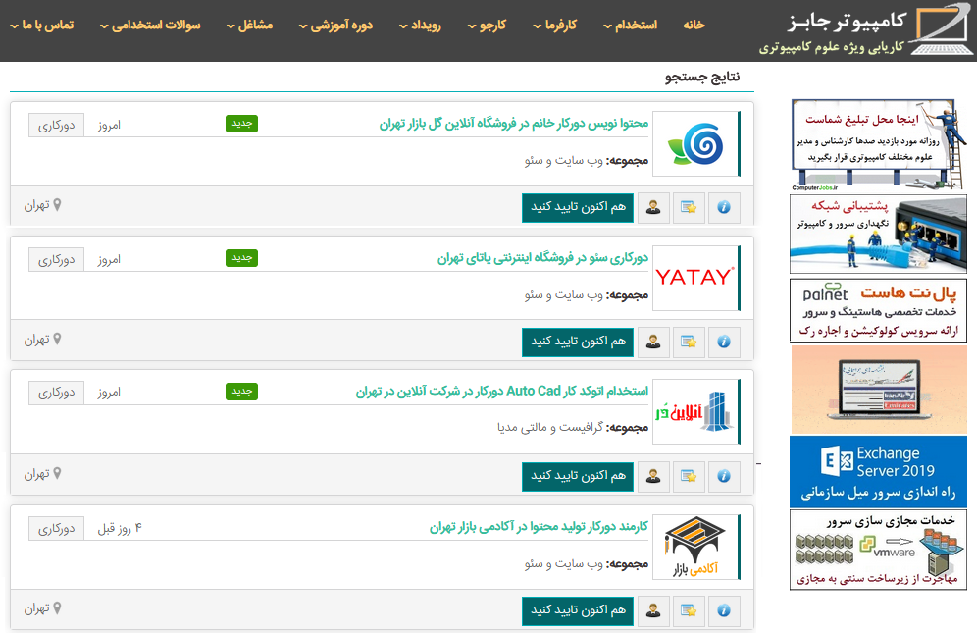Click the person icon for Auto Cad job
977x633 pixels.
coord(653,476)
